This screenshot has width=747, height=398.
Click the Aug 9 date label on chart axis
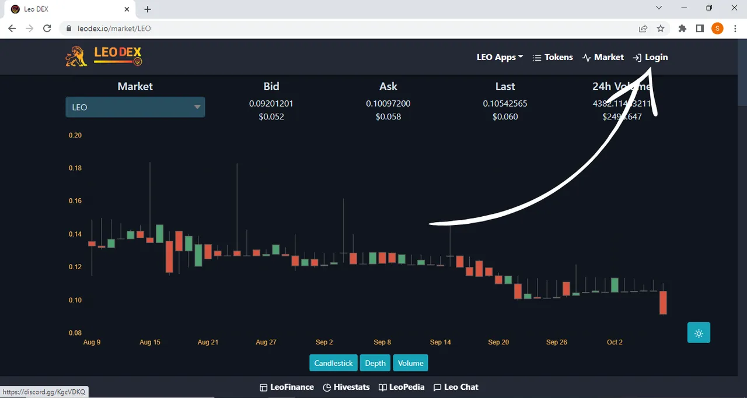tap(92, 342)
